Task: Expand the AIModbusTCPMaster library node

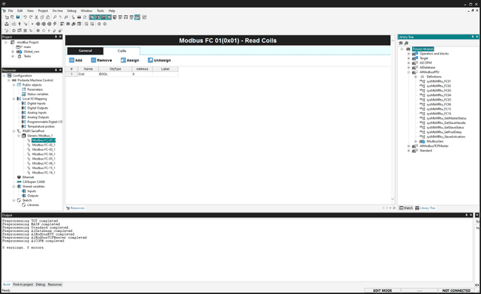Action: pyautogui.click(x=408, y=146)
